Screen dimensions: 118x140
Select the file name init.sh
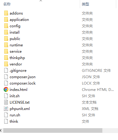tap(15, 96)
